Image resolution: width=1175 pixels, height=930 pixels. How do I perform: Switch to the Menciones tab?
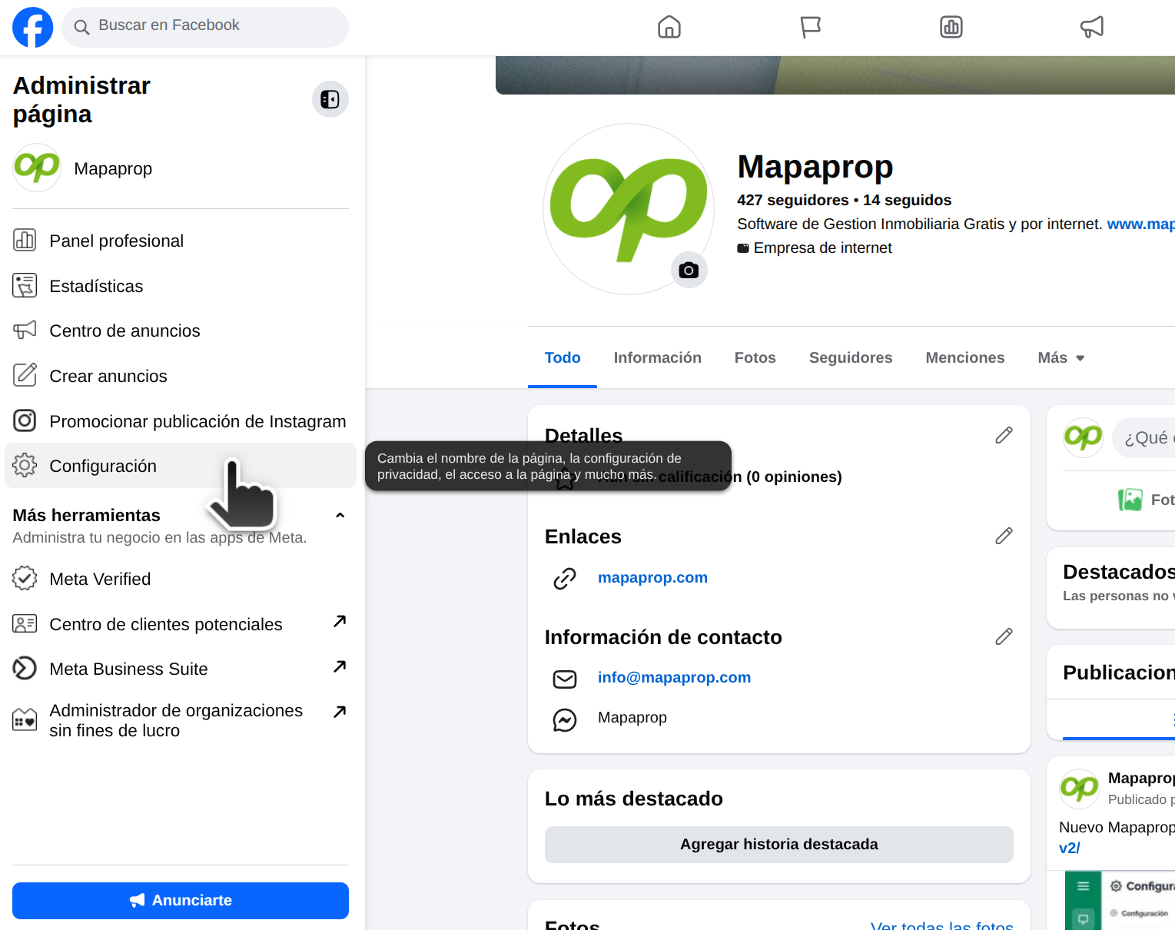coord(964,357)
